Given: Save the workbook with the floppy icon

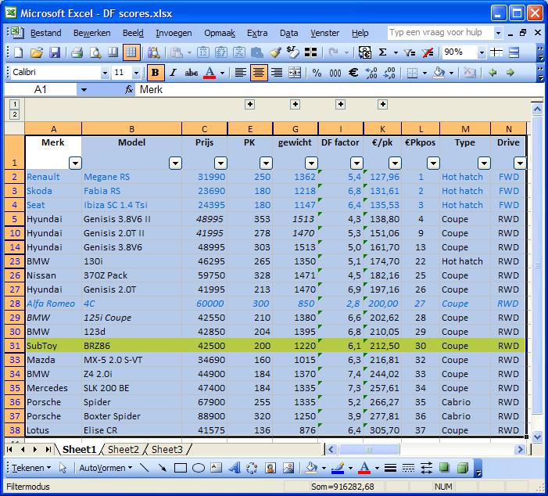Looking at the screenshot, I should tap(55, 52).
